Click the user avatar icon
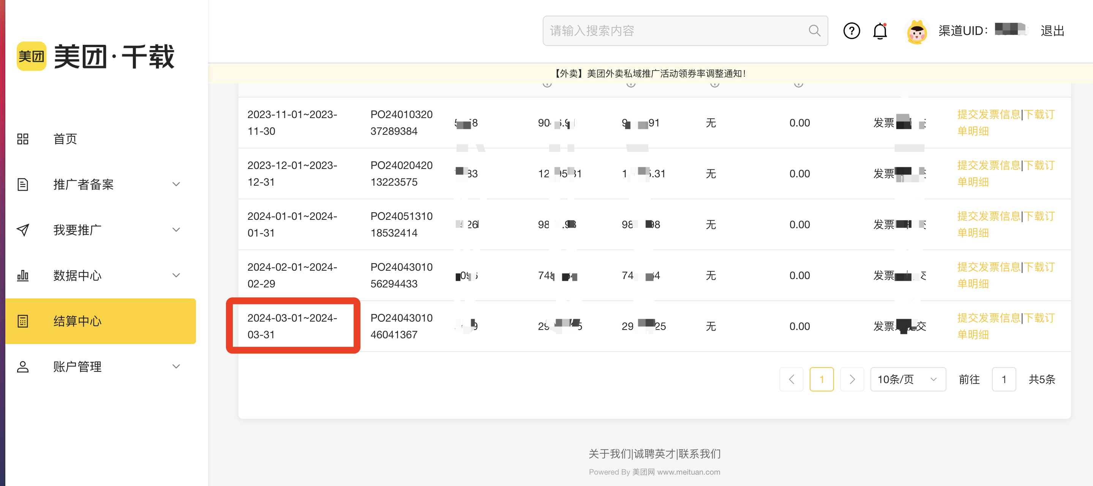Viewport: 1093px width, 486px height. [916, 32]
